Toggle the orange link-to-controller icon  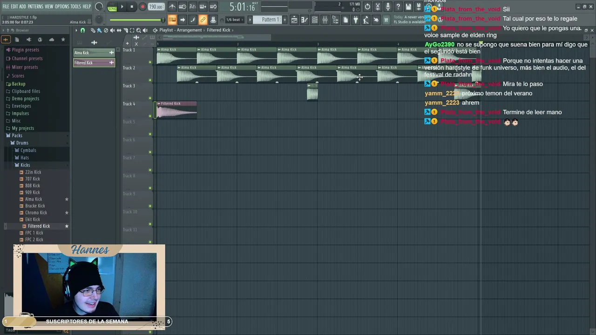pos(203,20)
